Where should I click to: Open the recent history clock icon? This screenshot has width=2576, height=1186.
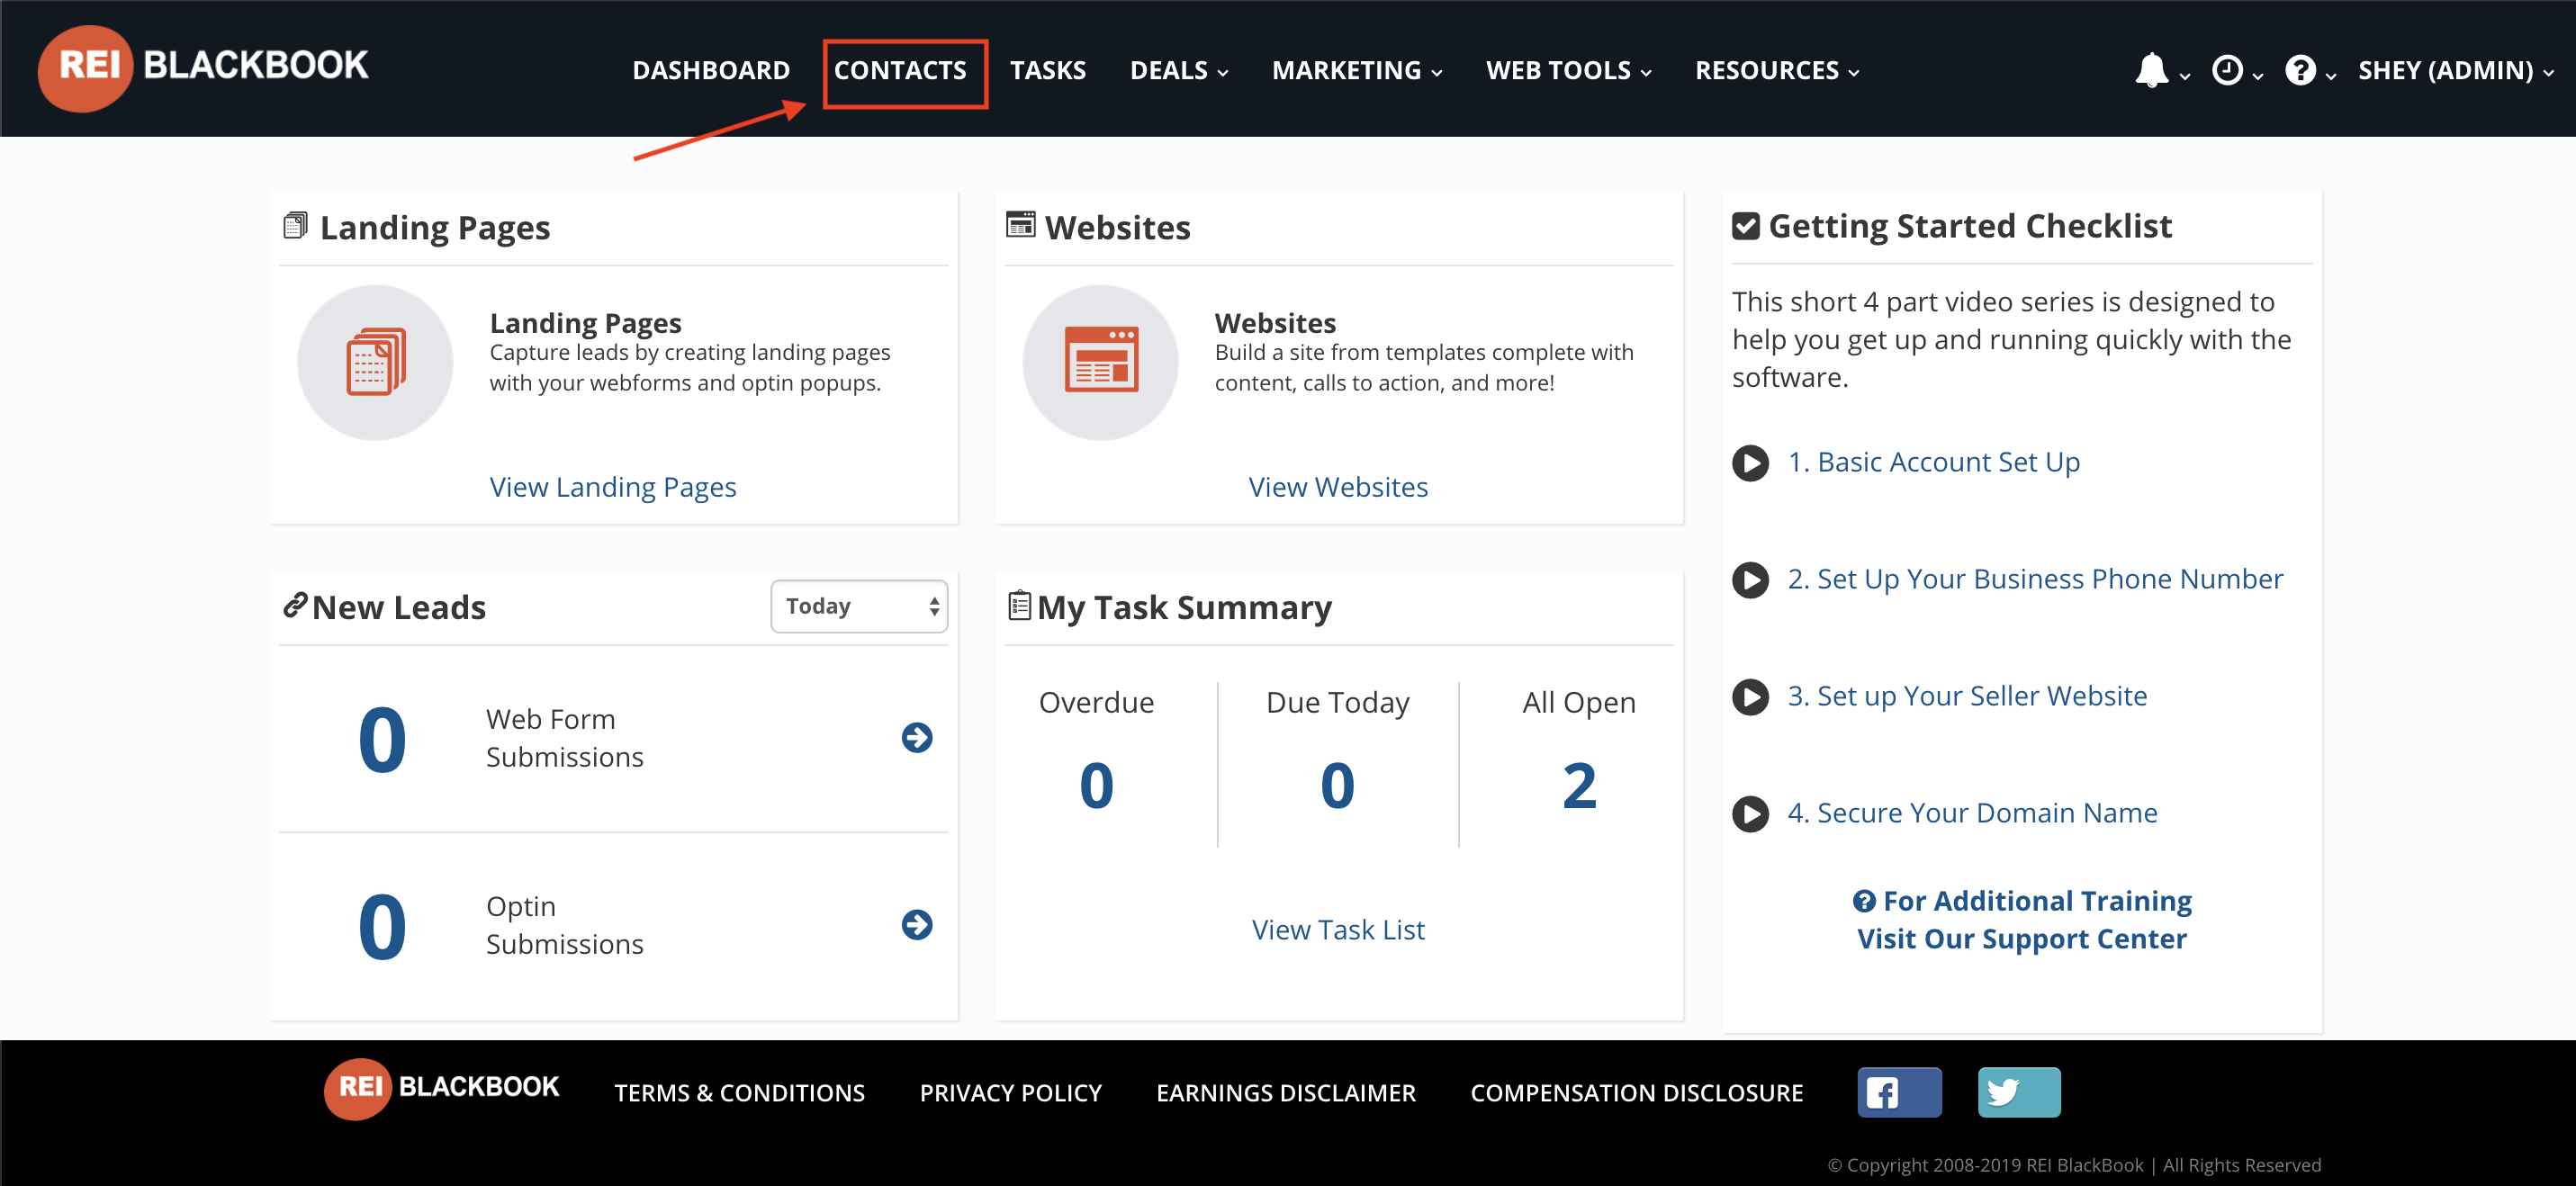click(2227, 70)
